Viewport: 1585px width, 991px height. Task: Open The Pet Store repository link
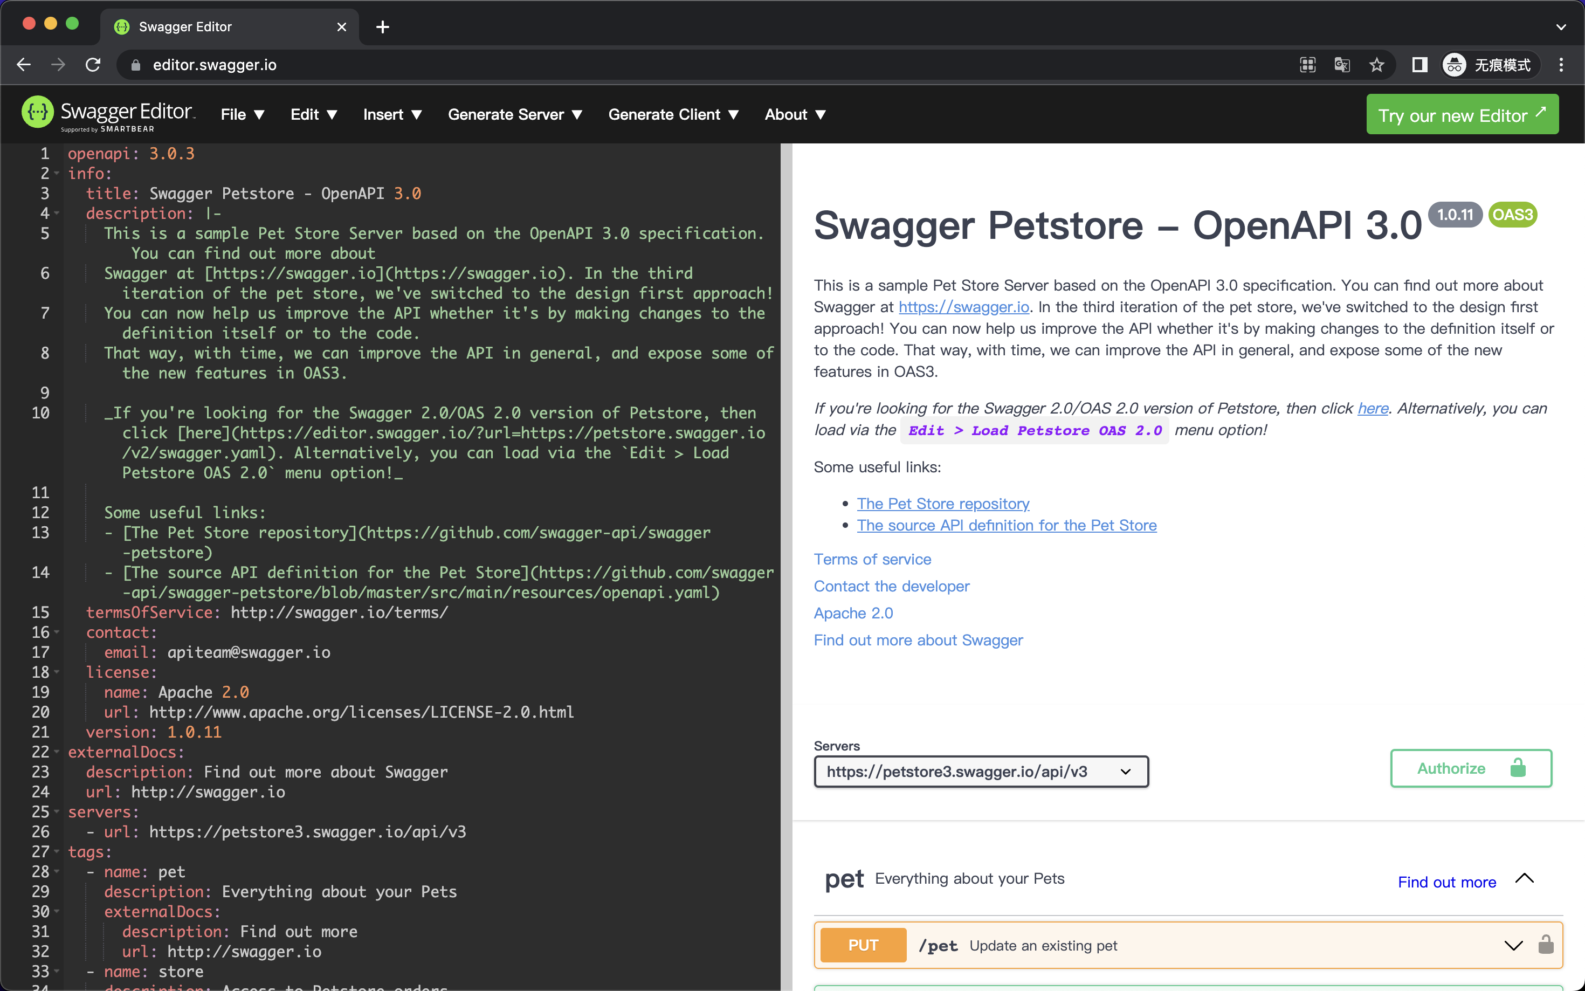(943, 504)
